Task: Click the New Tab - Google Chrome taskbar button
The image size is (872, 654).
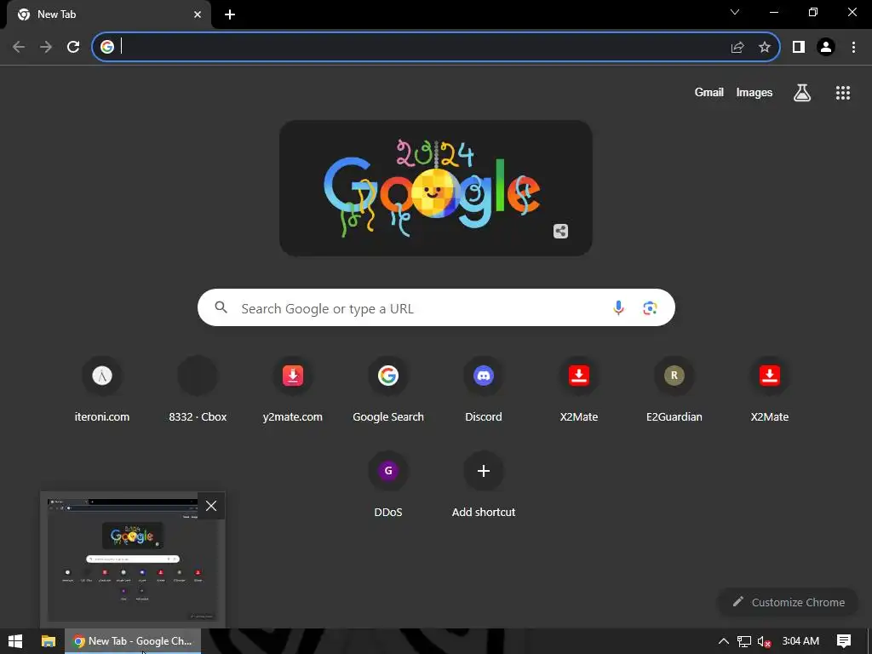Action: pyautogui.click(x=133, y=641)
